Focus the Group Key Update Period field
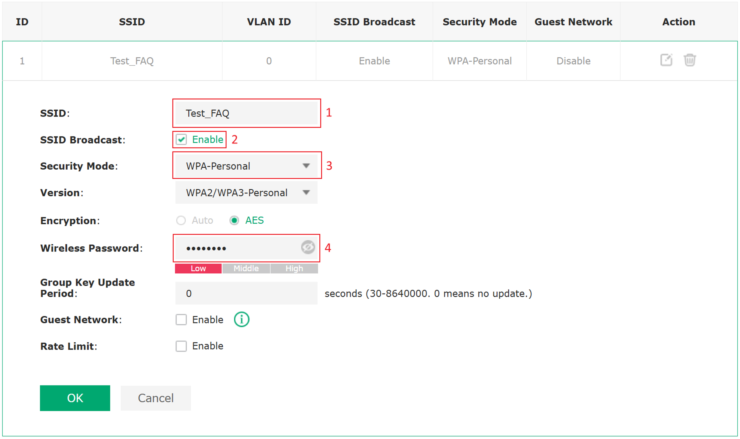The height and width of the screenshot is (439, 740). [246, 293]
